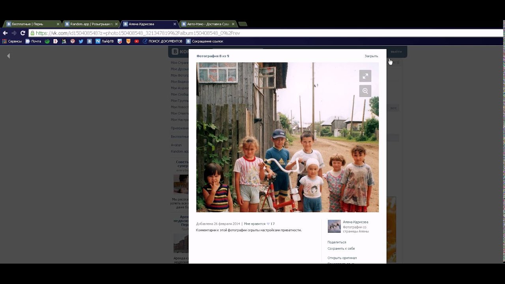
Task: Click the Фотография 8 из 9 title
Action: click(x=213, y=56)
